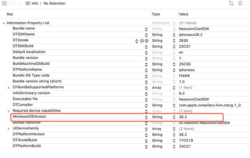The image size is (250, 158).
Task: Open key name stepper on DTXcode row
Action: point(137,40)
